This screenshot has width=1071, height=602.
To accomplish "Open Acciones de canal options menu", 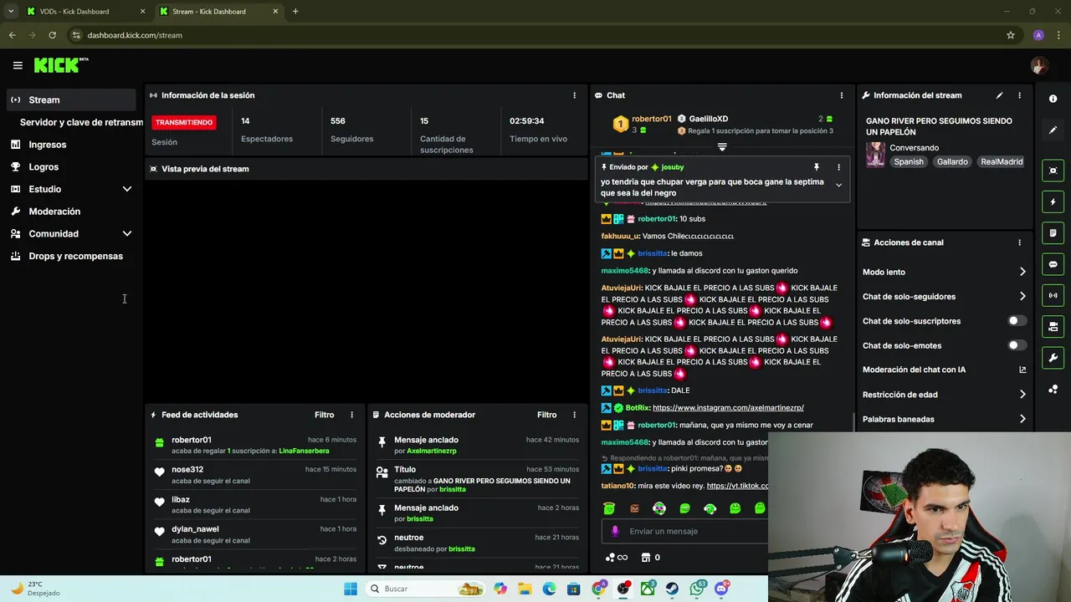I will click(x=1019, y=242).
